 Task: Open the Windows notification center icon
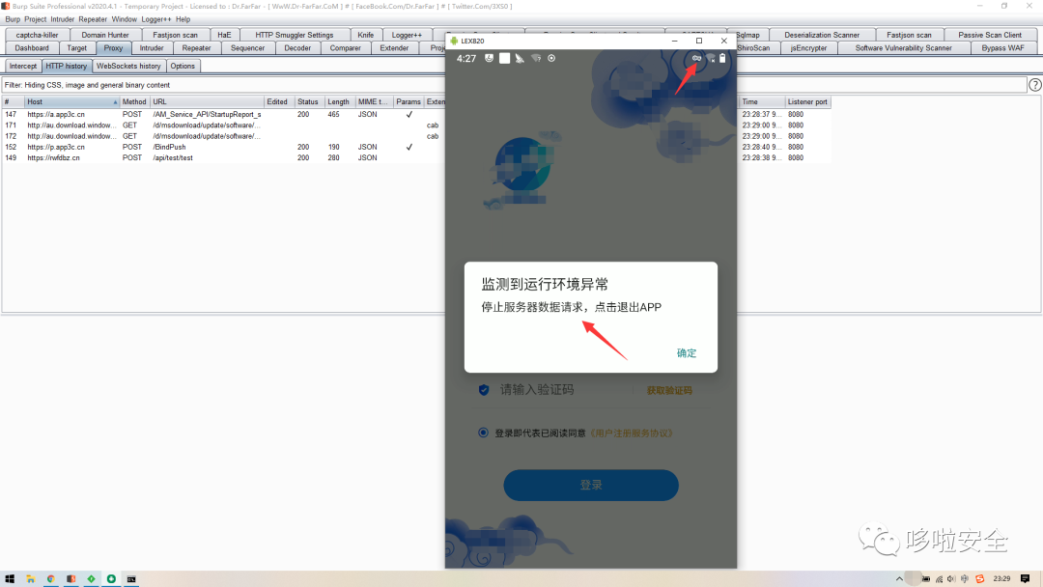[1025, 578]
